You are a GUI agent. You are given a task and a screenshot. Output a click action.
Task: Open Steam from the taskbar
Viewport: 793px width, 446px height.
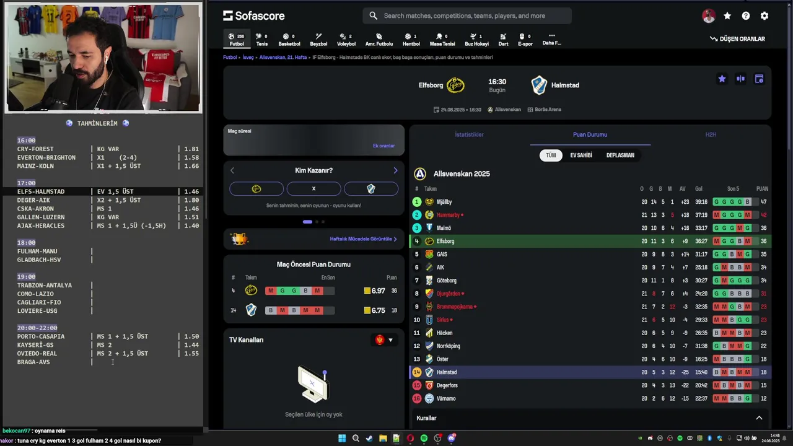point(369,439)
